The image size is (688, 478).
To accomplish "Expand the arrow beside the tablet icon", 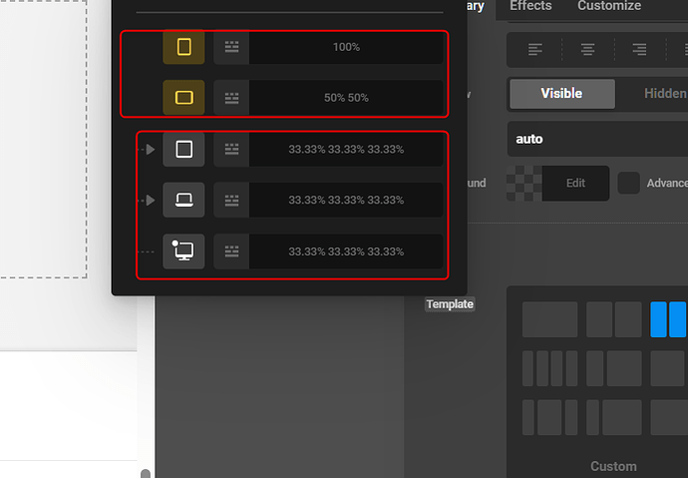I will 150,149.
